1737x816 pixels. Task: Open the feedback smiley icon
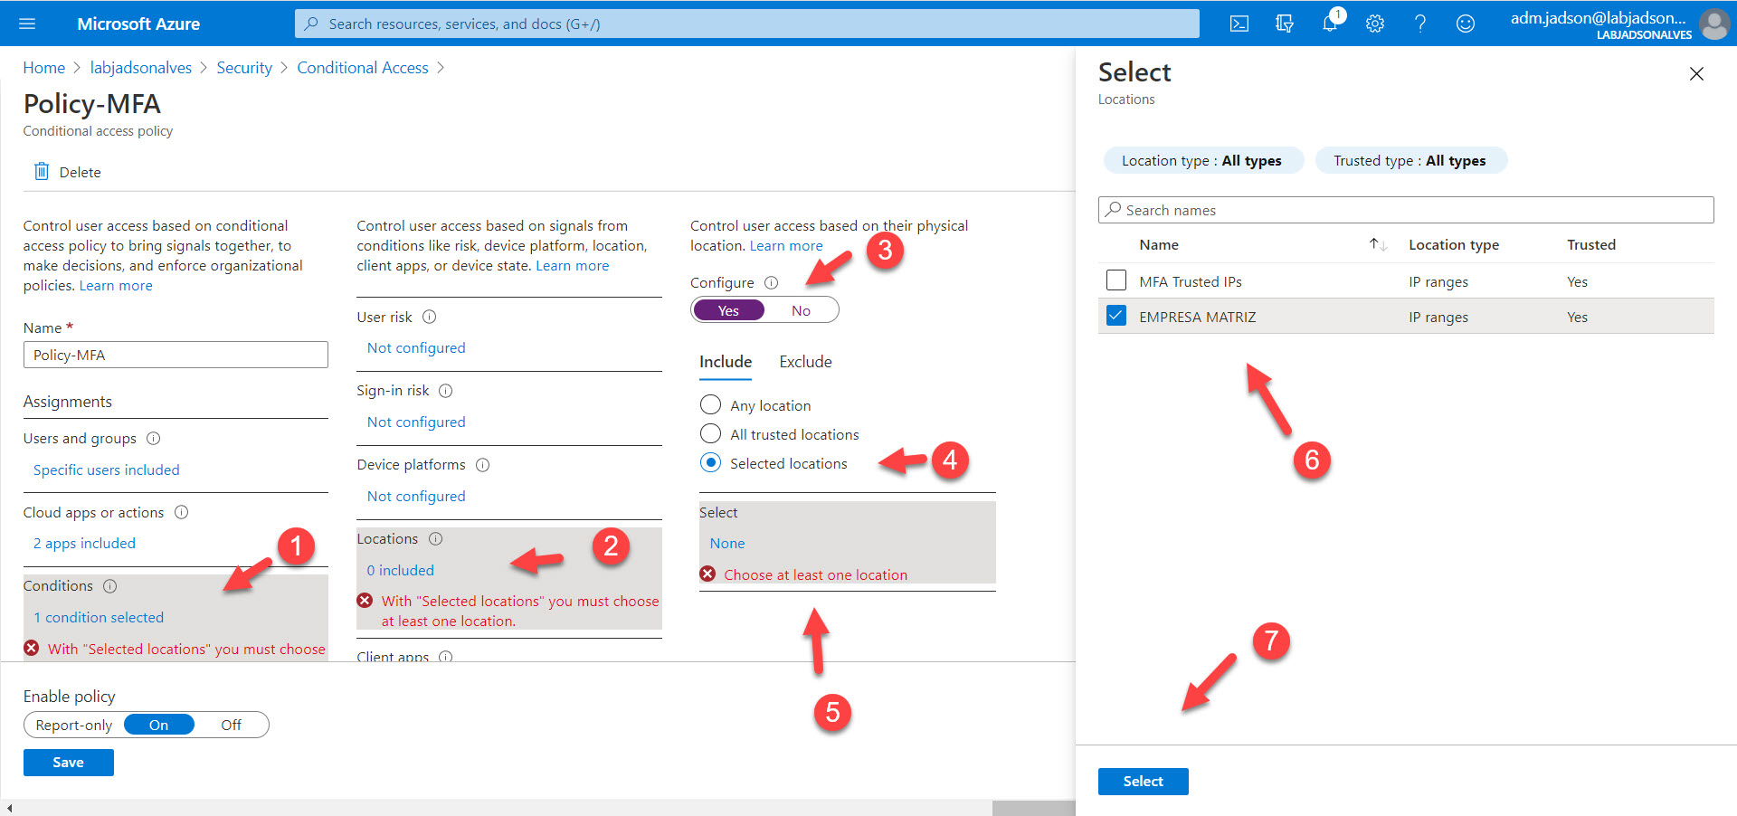pos(1466,24)
